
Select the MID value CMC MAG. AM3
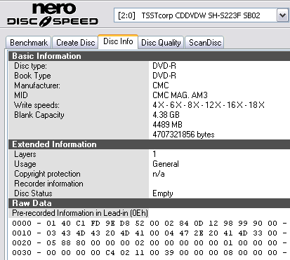pos(180,95)
